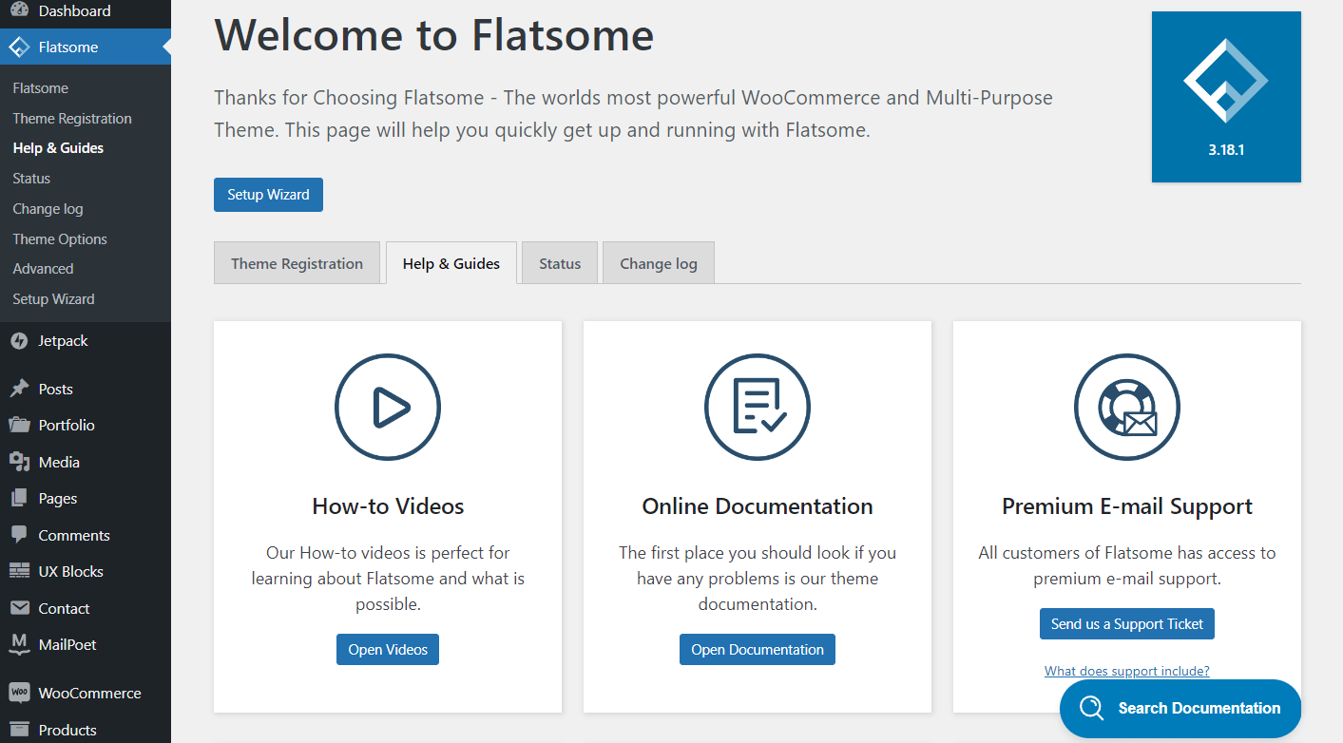Open the Posts pin icon menu
The height and width of the screenshot is (743, 1343).
(55, 390)
